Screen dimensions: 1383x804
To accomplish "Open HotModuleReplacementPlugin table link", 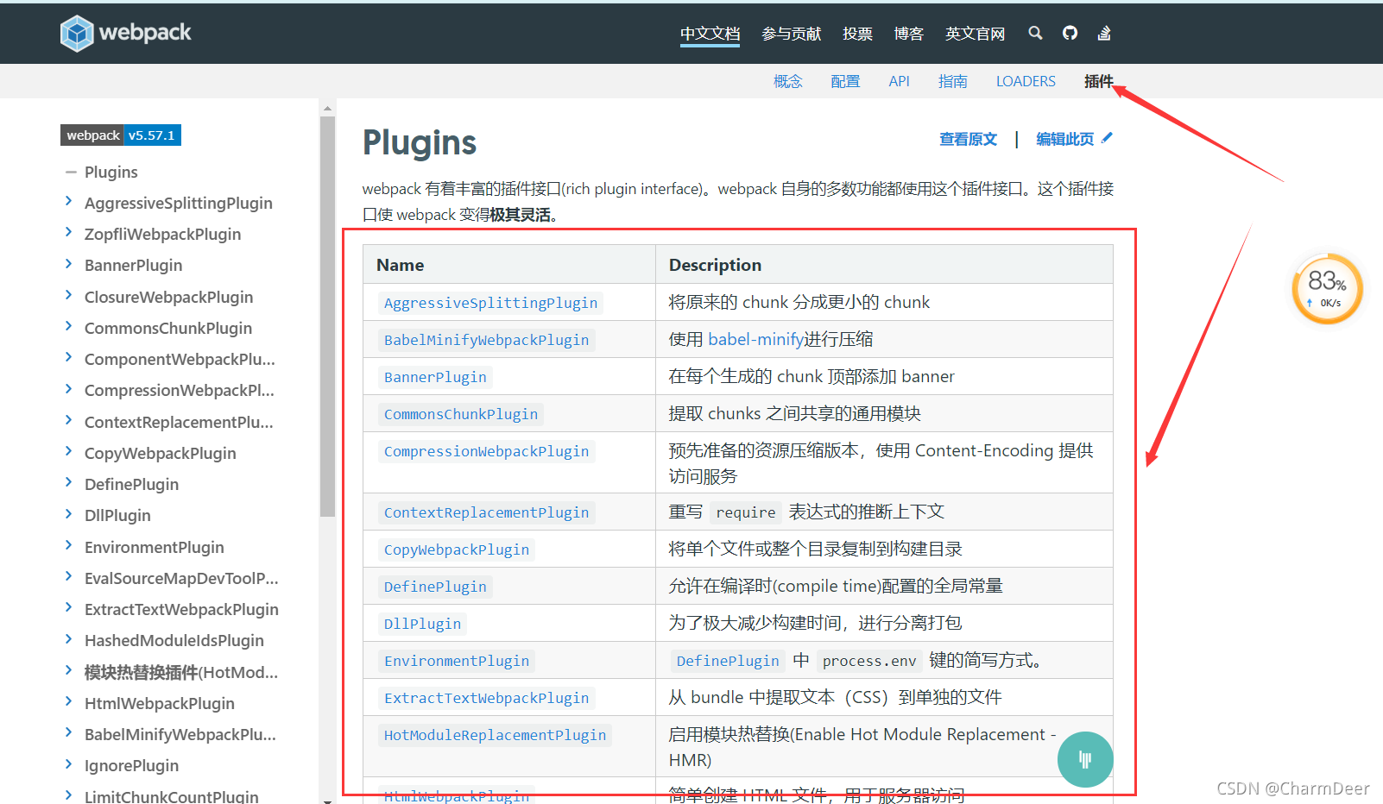I will tap(495, 735).
